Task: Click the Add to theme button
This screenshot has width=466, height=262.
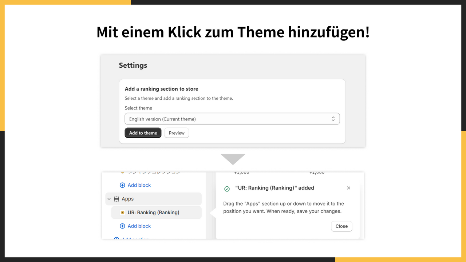Action: click(x=143, y=133)
